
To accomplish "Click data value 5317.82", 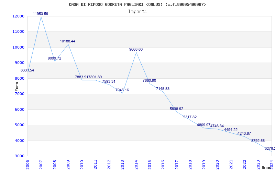I will point(190,117).
